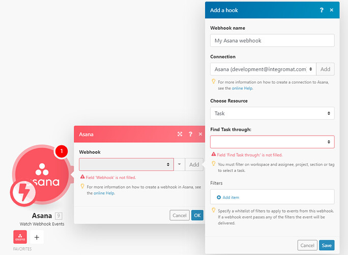Click the lightbulb hint icon under Connection
Screen dimensions: 348x255
(214, 81)
